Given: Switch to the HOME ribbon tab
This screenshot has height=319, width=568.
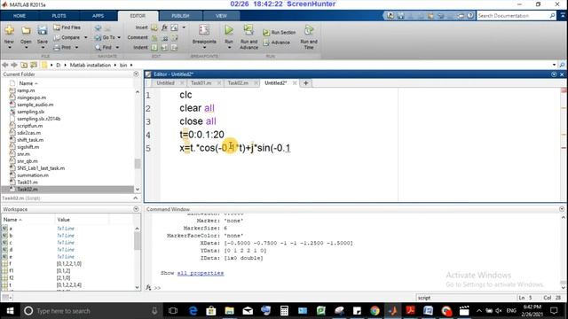Looking at the screenshot, I should pyautogui.click(x=20, y=16).
